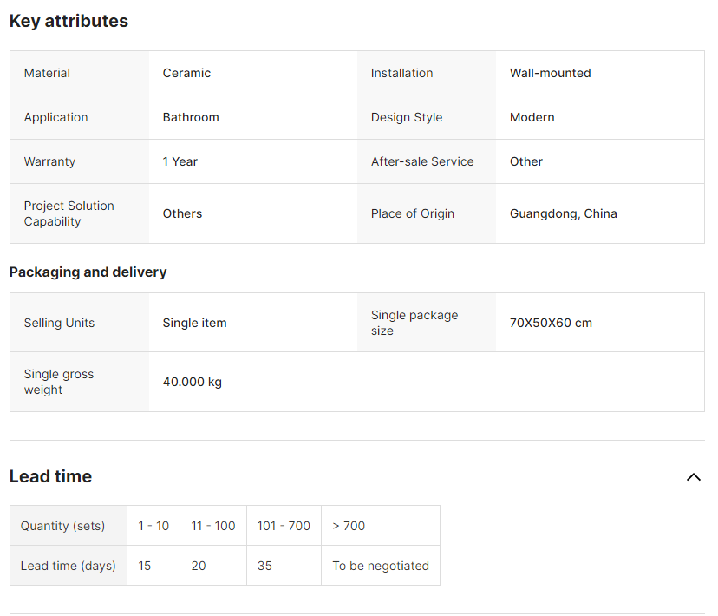718x616 pixels.
Task: Select the Ceramic material value
Action: tap(186, 73)
